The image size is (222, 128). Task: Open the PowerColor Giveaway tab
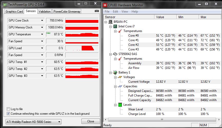coord(67,12)
